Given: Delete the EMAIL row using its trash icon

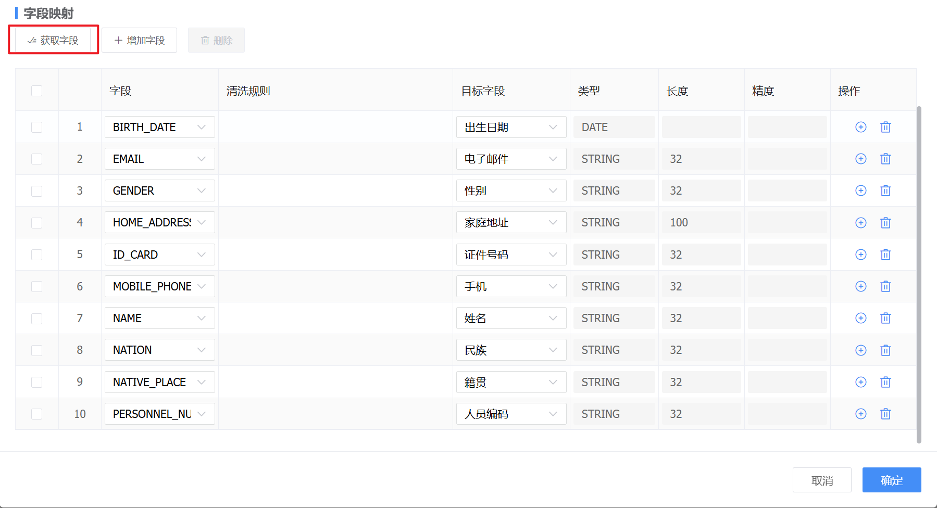Looking at the screenshot, I should tap(885, 159).
